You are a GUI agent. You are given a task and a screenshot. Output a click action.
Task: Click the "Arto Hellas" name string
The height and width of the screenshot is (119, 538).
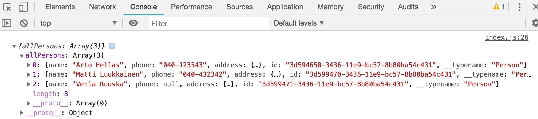point(98,65)
